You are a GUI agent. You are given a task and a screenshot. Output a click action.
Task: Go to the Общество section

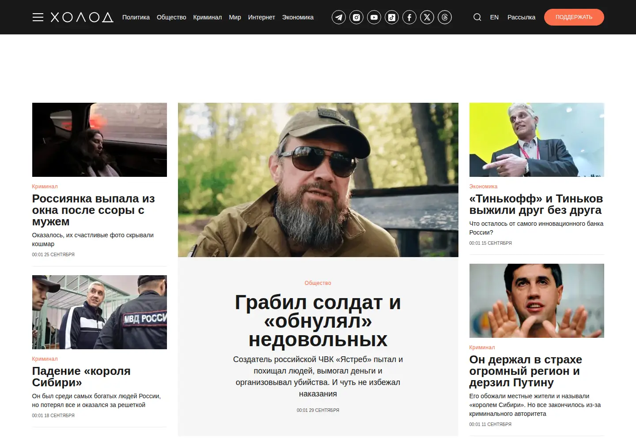pyautogui.click(x=171, y=17)
